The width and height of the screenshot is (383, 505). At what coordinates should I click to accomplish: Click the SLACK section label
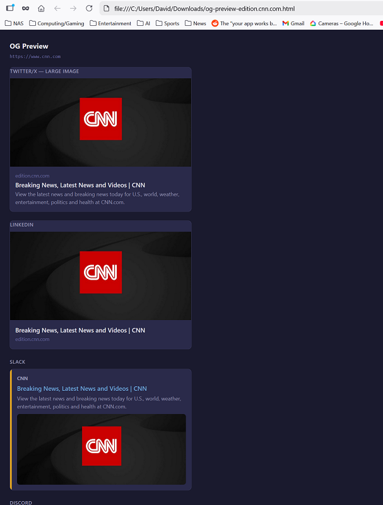[18, 362]
